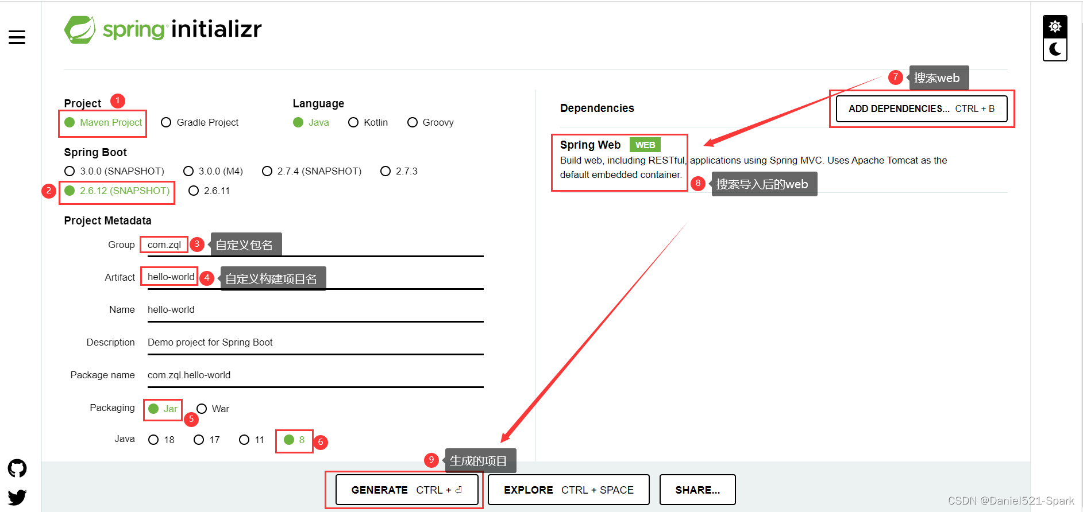Select Jar packaging
The image size is (1083, 512).
(x=163, y=409)
